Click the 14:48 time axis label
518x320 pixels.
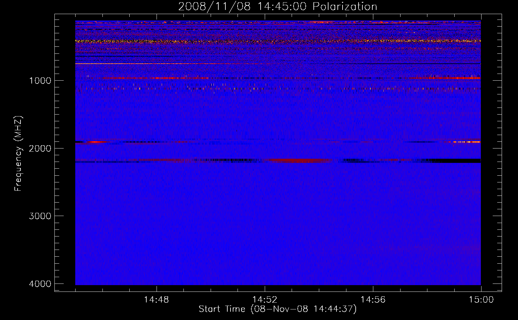tap(156, 300)
